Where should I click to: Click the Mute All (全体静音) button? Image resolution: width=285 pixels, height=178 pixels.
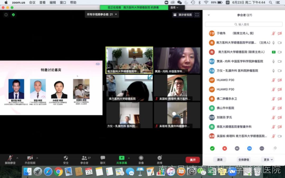[244, 160]
